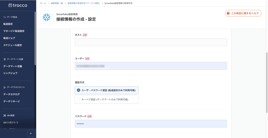Select ユーザ・パスワード認証 radio option
Viewport: 268px width, 138px height.
pos(79,90)
